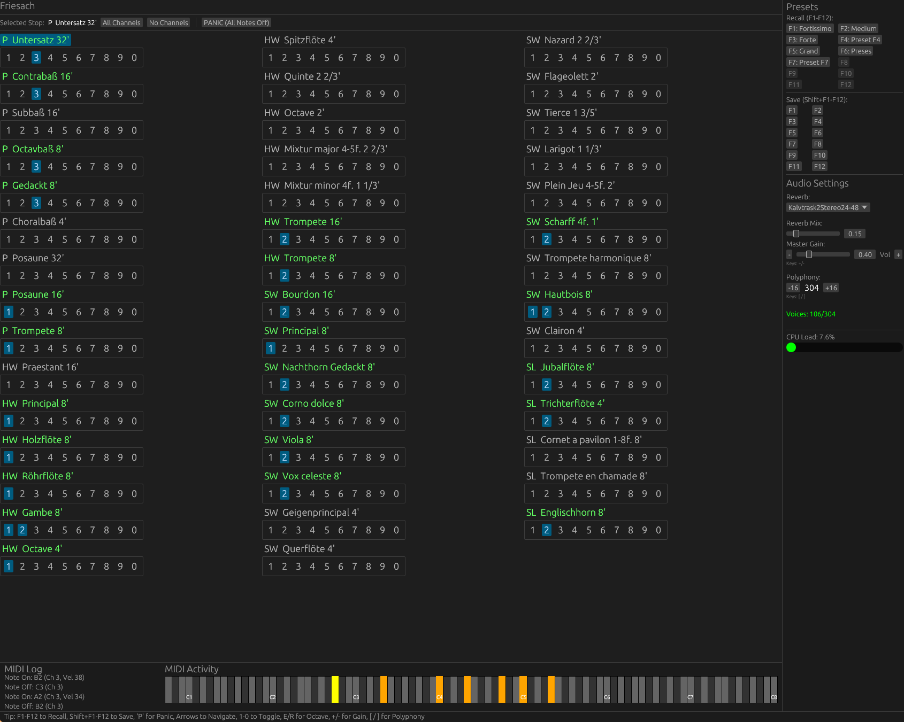Click the All Channels button
The height and width of the screenshot is (722, 904).
coord(121,22)
